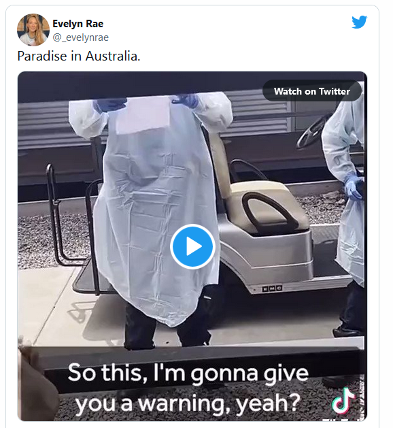Viewport: 393px width, 428px height.
Task: Select the Watch on Twitter button
Action: [x=312, y=91]
